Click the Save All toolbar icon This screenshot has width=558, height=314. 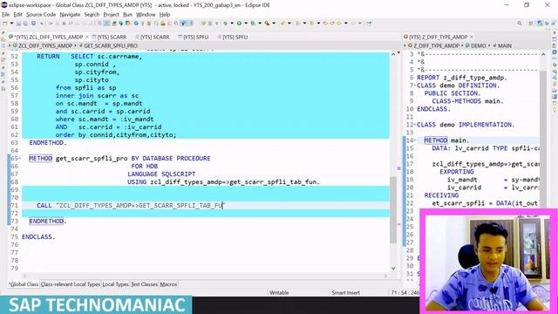click(x=25, y=24)
